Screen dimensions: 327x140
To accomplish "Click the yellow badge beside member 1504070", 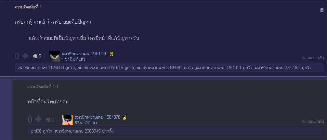I will coord(124,118).
